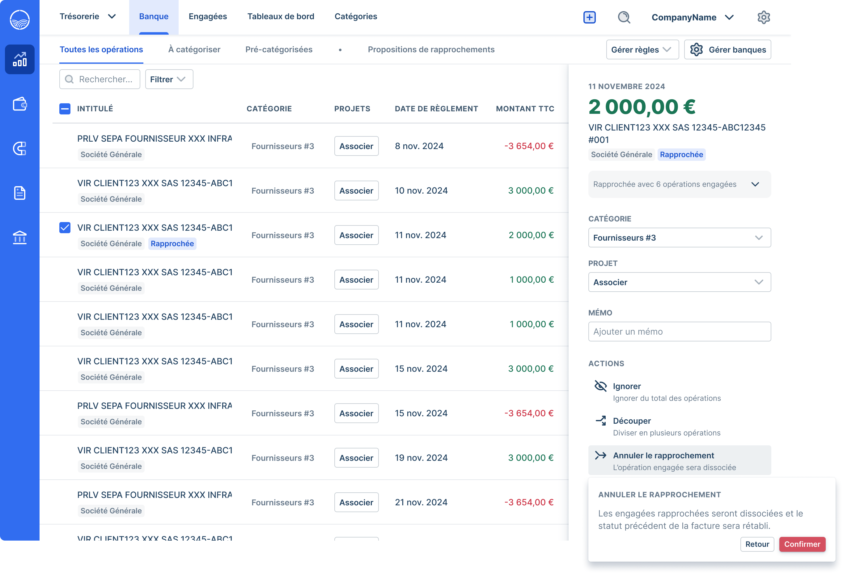The image size is (843, 574).
Task: Open the dashboard chart sidebar icon
Action: 19,59
